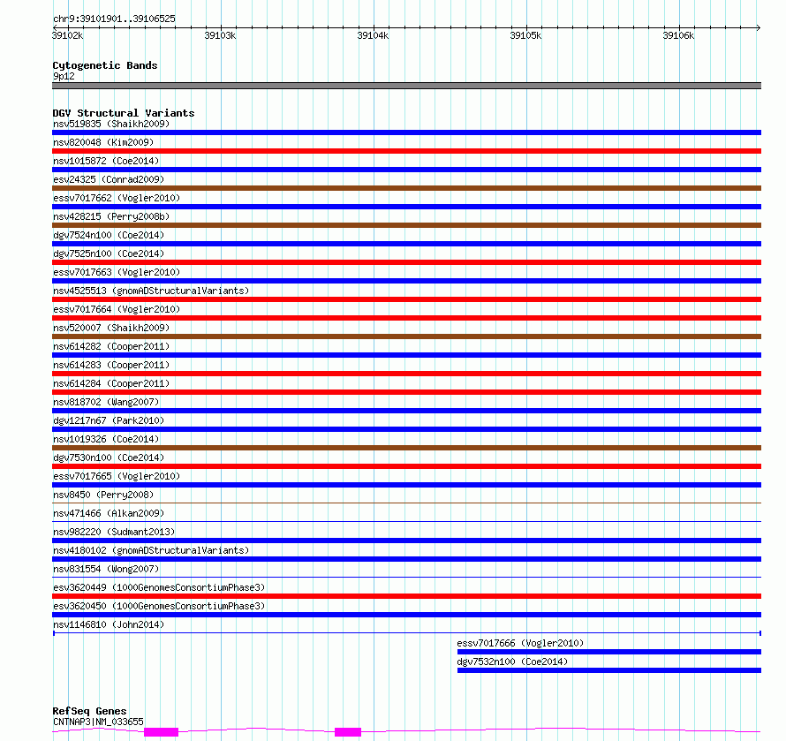Open the nsv1015872 (Coe2014) label

click(x=106, y=161)
